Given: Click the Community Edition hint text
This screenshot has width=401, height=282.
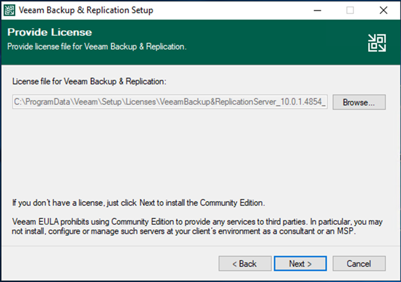Looking at the screenshot, I should [x=139, y=203].
